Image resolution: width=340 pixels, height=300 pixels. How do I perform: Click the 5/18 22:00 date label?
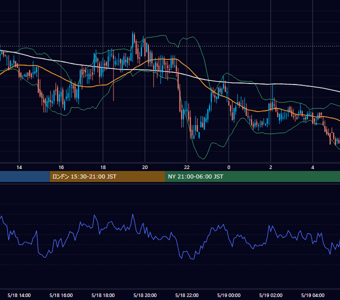186,295
